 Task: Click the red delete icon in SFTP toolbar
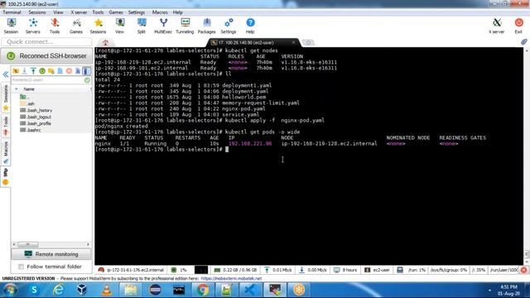tap(69, 71)
